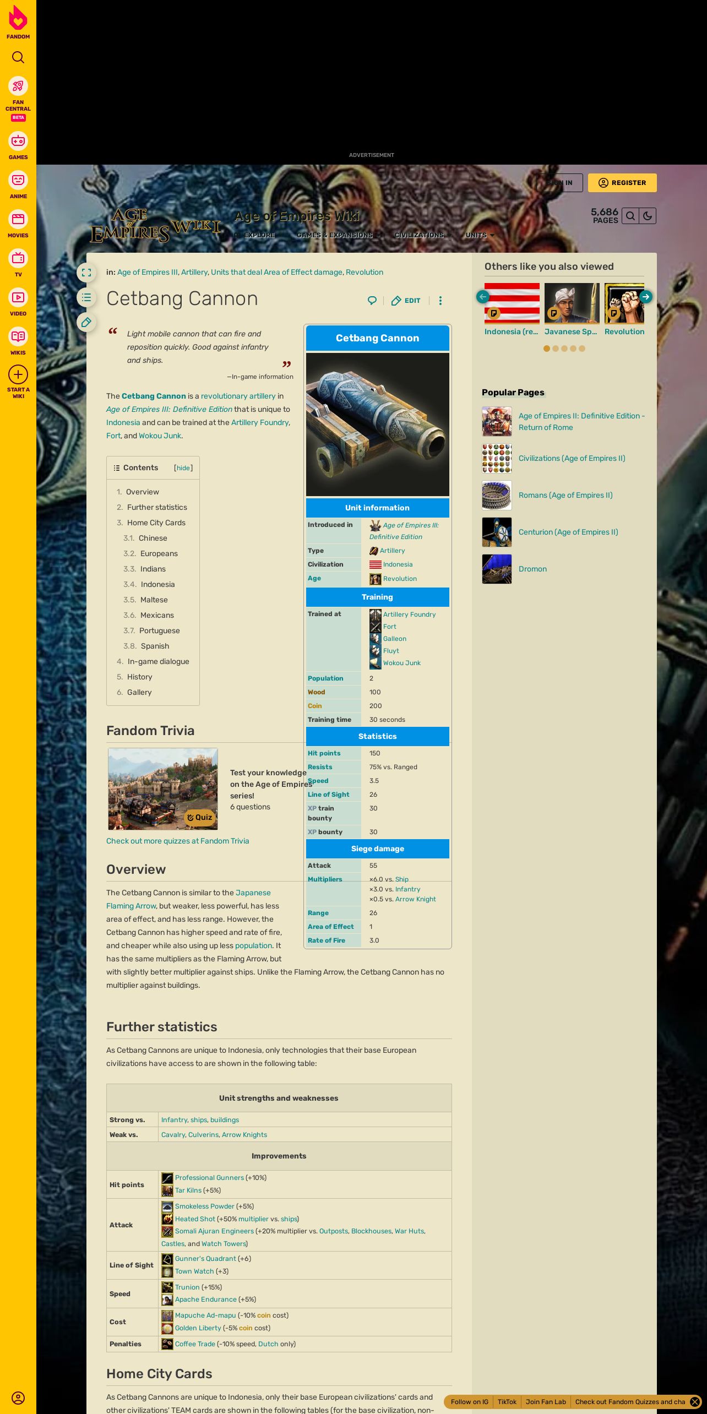
Task: Jump to Gallery in Contents
Action: [x=139, y=692]
